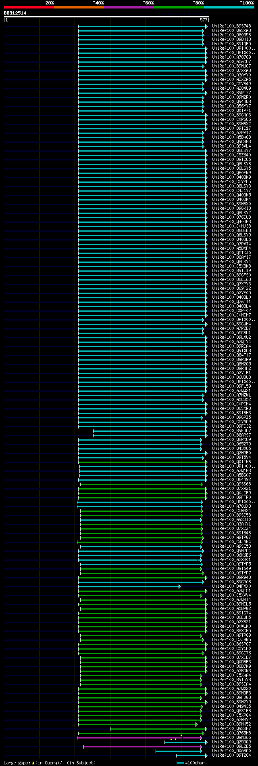Select the UniRef100_A7Q7G9 label
This screenshot has width=258, height=766.
[x=231, y=57]
